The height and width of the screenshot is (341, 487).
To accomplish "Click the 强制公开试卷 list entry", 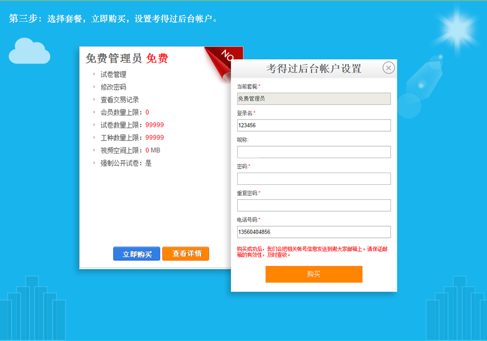I will [x=126, y=163].
